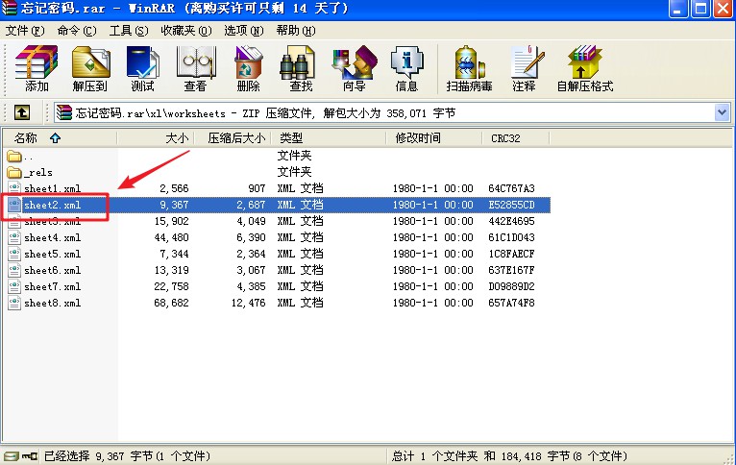The image size is (736, 465).
Task: Open the Commands (命令) menu
Action: 77,31
